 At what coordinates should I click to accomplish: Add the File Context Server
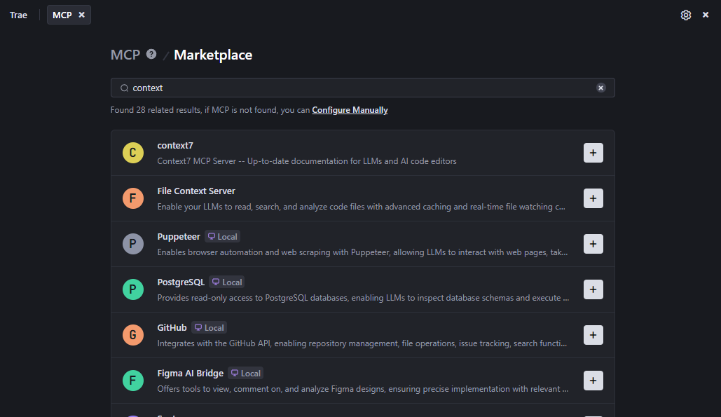point(593,198)
